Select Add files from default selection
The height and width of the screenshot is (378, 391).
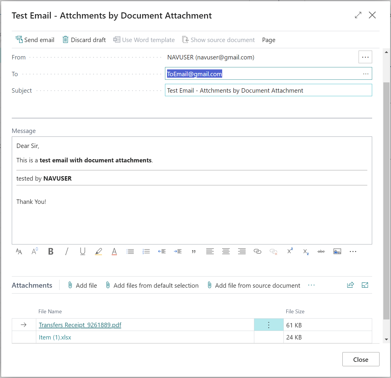152,285
